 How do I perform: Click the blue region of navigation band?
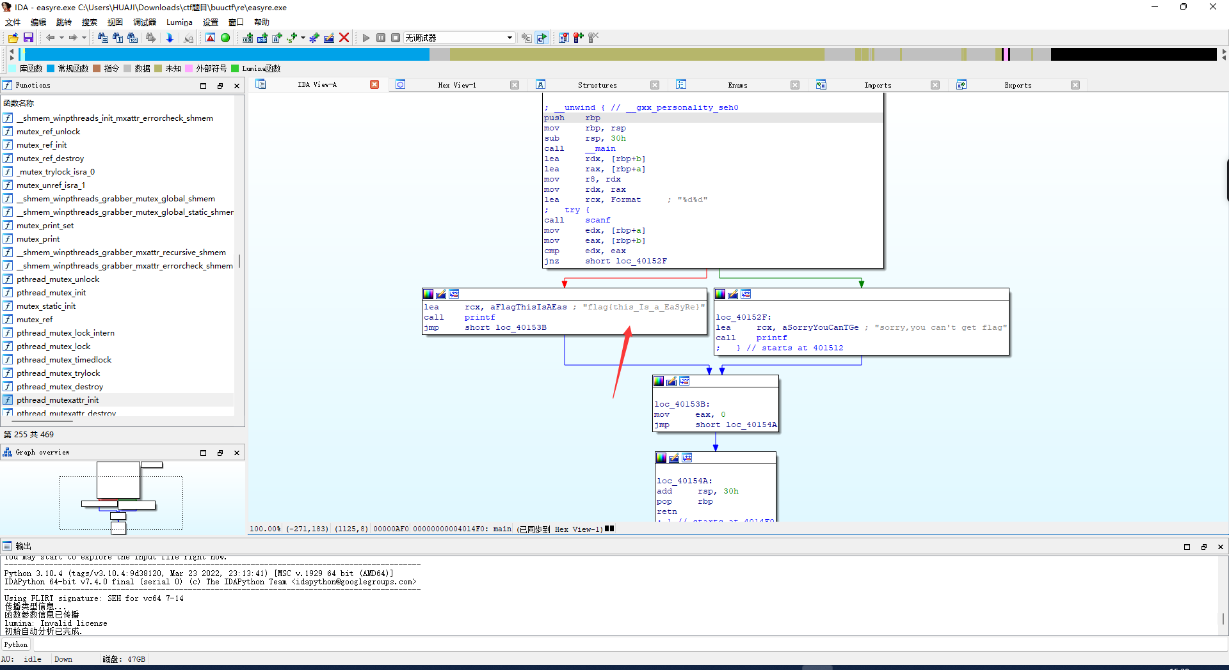pyautogui.click(x=227, y=54)
